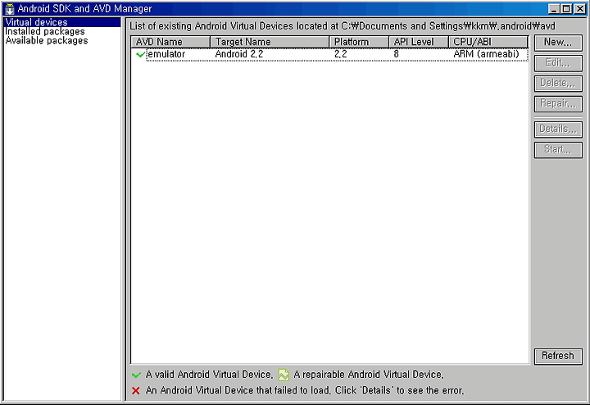Sort by API Level column header

pyautogui.click(x=419, y=42)
